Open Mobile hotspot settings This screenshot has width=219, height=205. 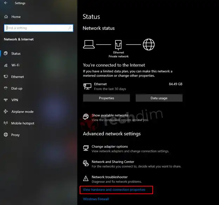point(23,123)
